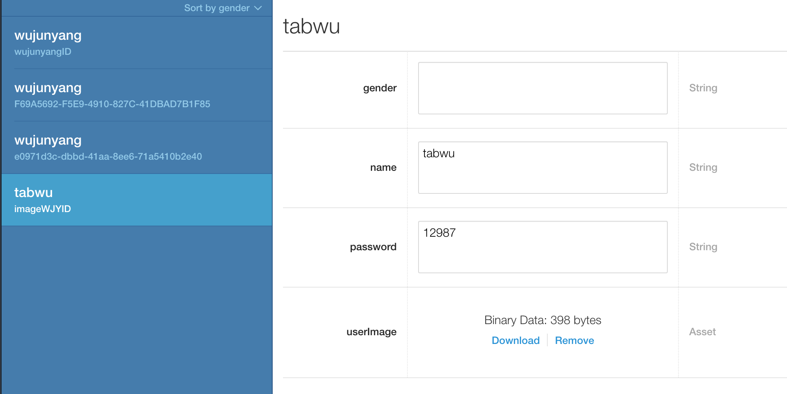Image resolution: width=787 pixels, height=394 pixels.
Task: Focus the password field containing 12987
Action: (543, 247)
